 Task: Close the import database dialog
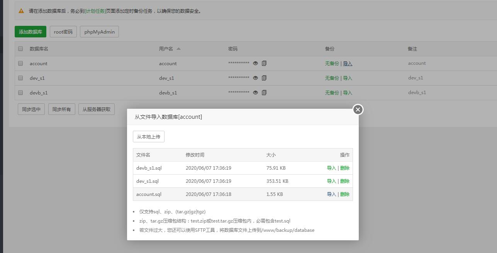(358, 110)
